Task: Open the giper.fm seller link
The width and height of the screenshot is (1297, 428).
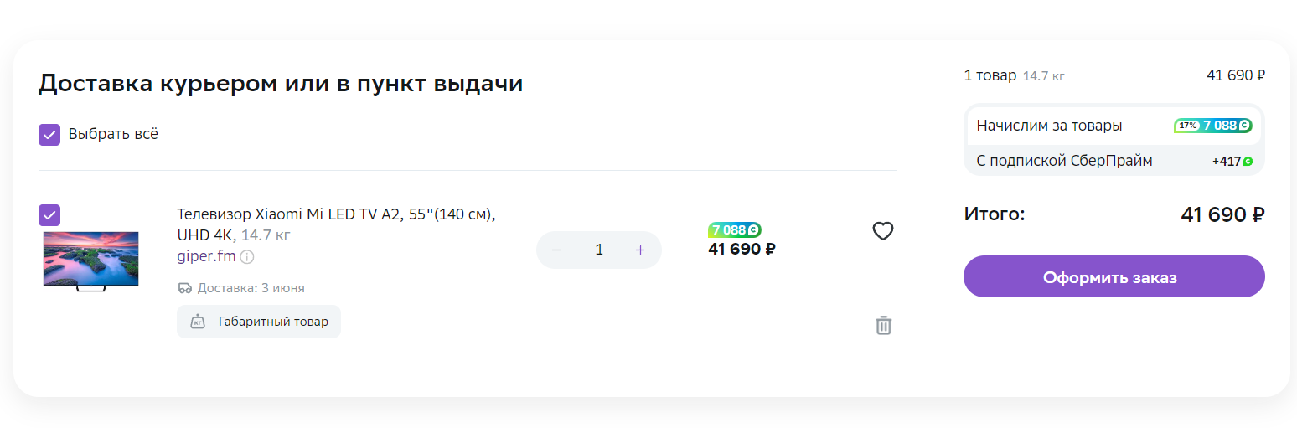Action: (206, 255)
